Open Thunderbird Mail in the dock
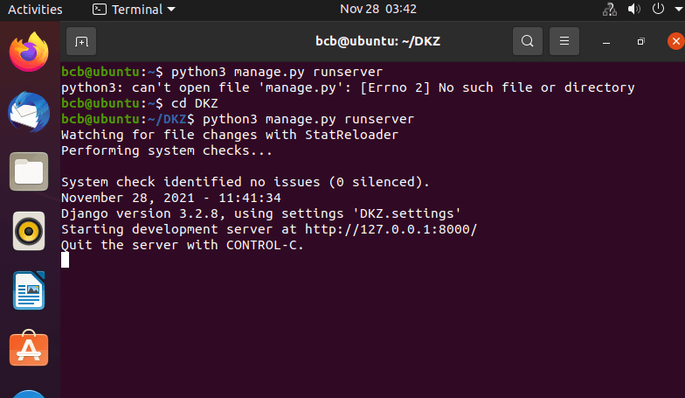This screenshot has height=398, width=685. 29,113
